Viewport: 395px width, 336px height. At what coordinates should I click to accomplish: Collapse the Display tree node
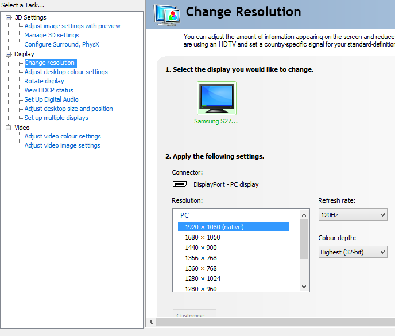pos(8,54)
